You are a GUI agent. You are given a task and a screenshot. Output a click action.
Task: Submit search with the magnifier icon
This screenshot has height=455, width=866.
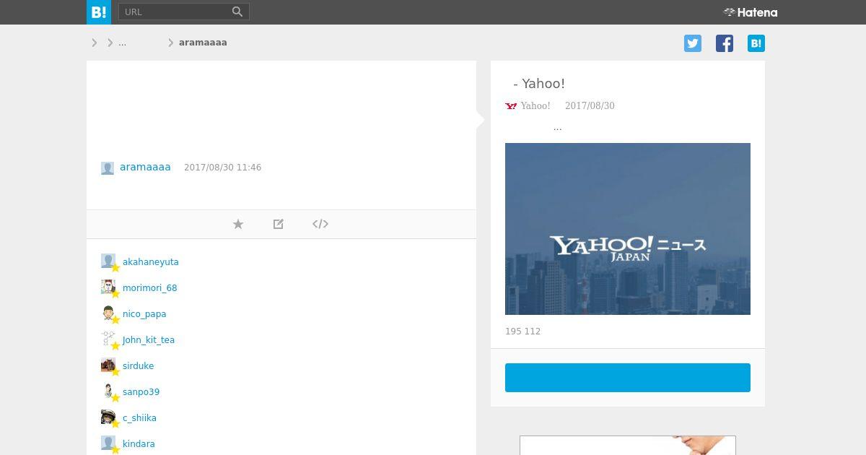tap(238, 12)
